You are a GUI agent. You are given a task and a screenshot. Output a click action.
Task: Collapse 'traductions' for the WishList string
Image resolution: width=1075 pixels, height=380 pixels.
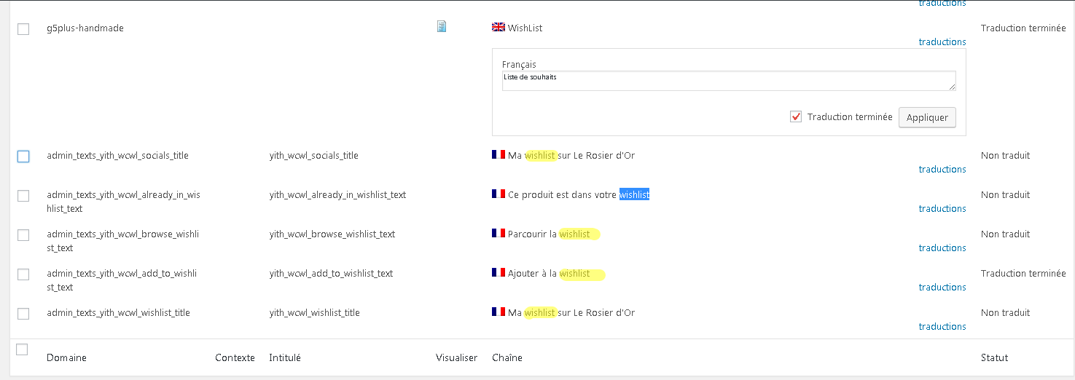point(942,42)
